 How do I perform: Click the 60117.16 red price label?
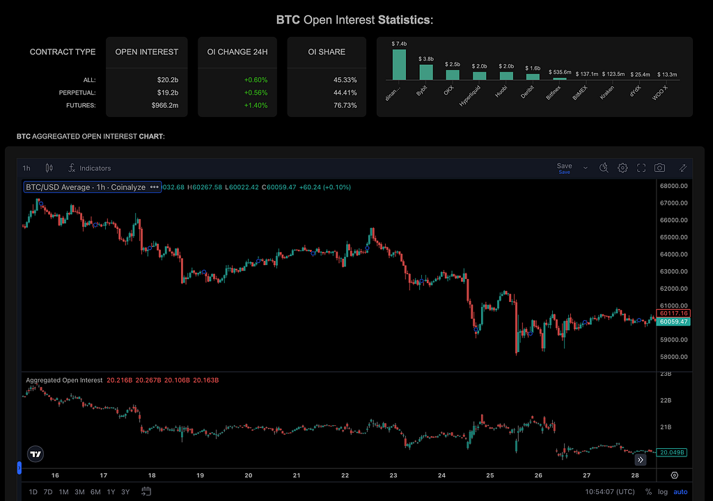(673, 313)
